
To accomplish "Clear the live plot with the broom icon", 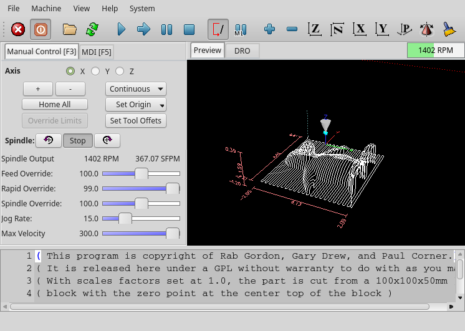I will click(449, 29).
